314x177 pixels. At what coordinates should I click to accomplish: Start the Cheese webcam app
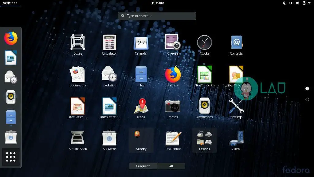[173, 45]
